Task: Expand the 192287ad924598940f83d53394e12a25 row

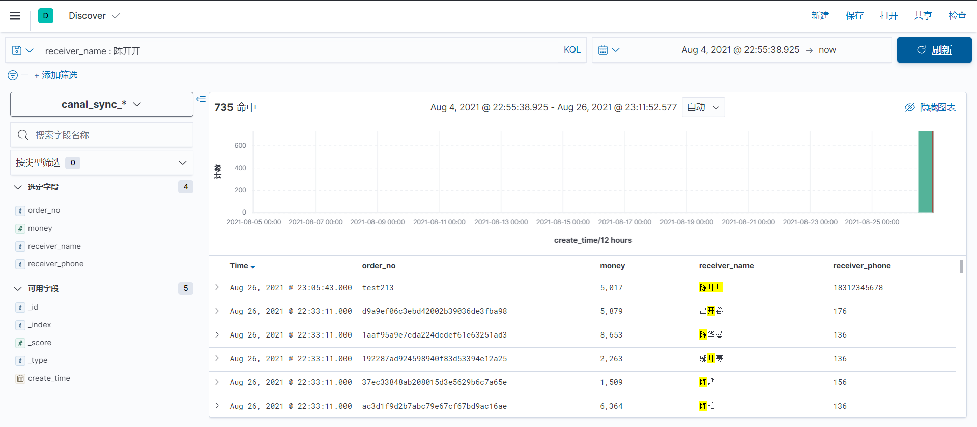Action: 217,358
